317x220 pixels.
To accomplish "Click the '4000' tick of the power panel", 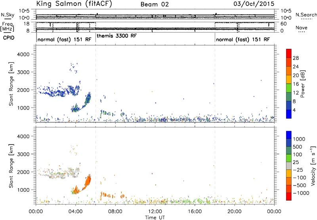I will pos(23,54).
